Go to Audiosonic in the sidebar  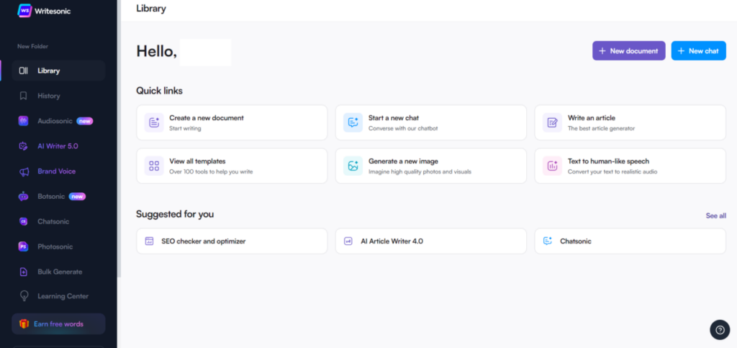(x=55, y=121)
